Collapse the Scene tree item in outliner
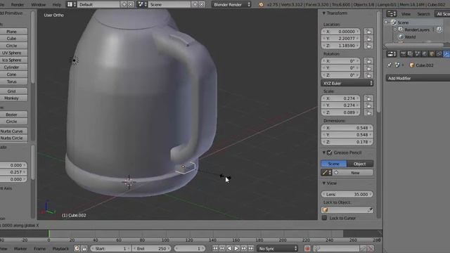 tap(386, 22)
